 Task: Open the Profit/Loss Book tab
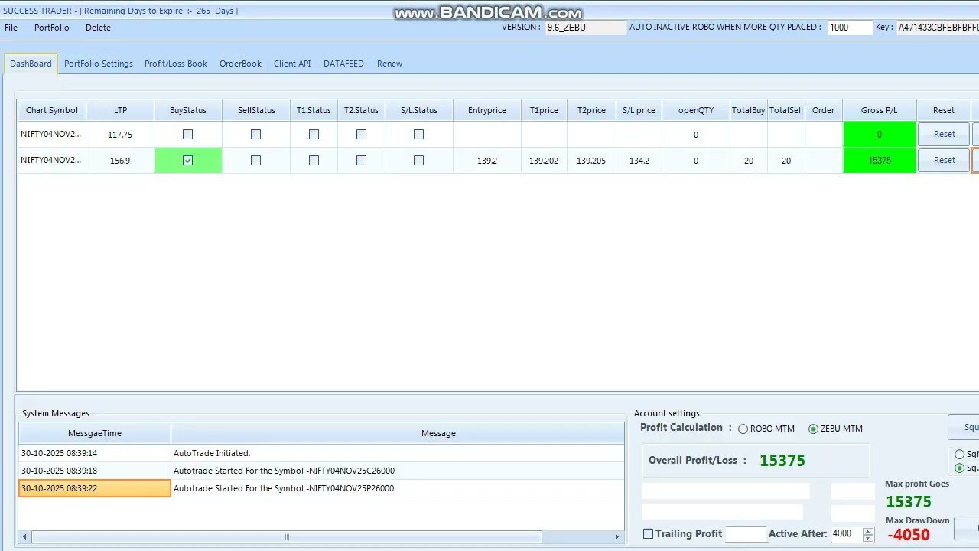click(175, 64)
